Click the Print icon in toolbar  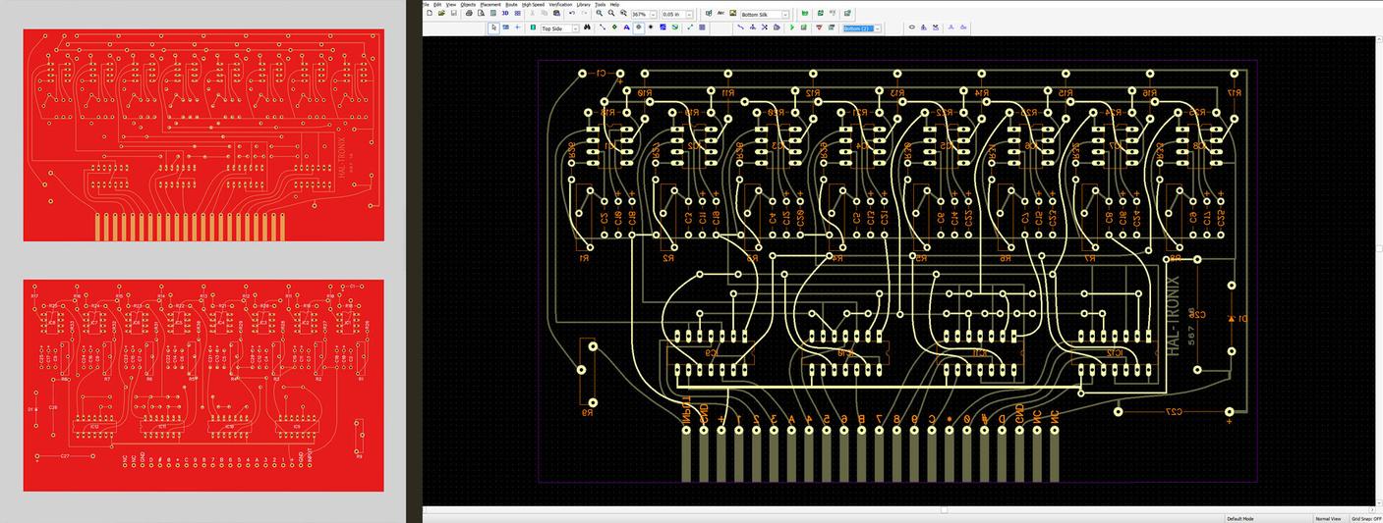[x=469, y=14]
